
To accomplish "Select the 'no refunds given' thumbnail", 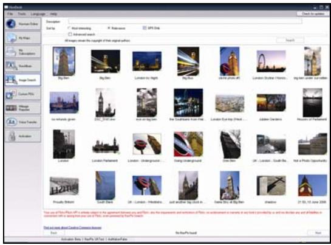I will click(64, 103).
